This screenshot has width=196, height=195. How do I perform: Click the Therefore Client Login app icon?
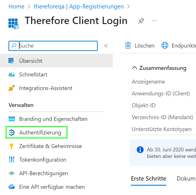[x=14, y=24]
